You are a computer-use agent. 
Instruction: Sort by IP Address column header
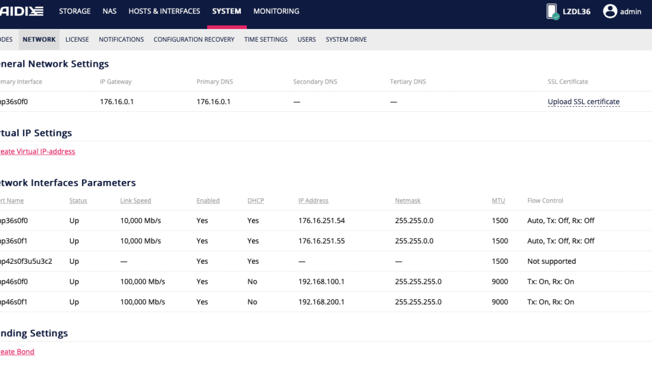coord(313,200)
